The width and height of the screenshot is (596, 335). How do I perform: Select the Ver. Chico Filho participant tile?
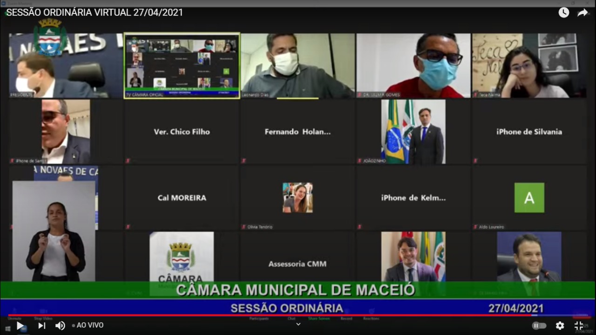pos(182,132)
